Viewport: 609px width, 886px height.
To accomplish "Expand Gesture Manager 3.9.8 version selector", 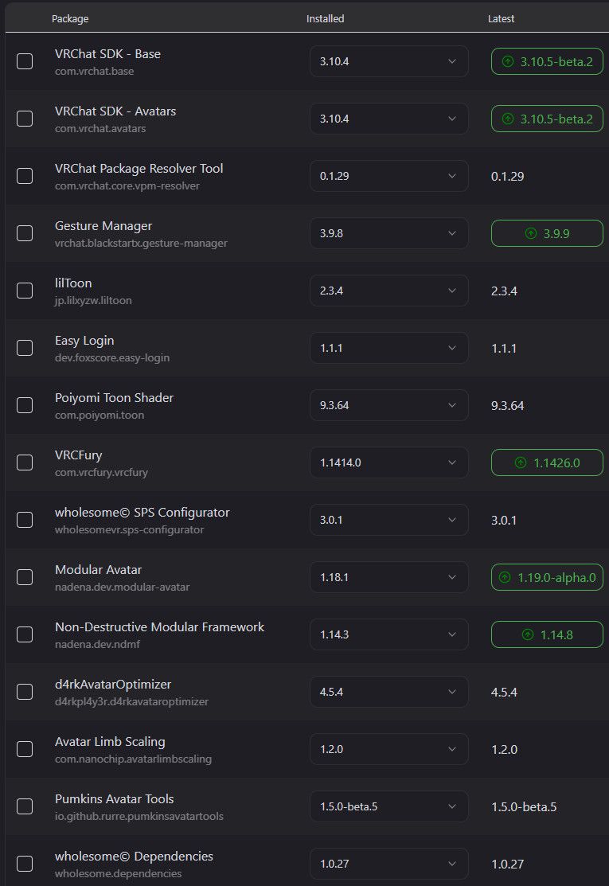I will tap(388, 232).
